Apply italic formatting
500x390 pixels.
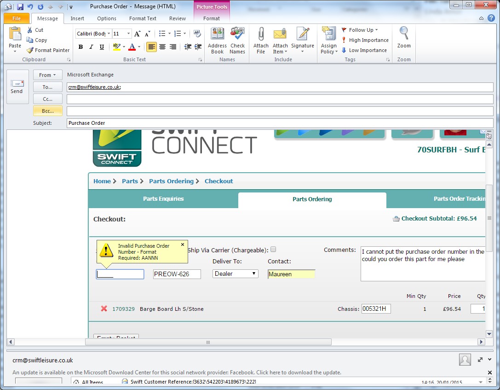pyautogui.click(x=91, y=47)
